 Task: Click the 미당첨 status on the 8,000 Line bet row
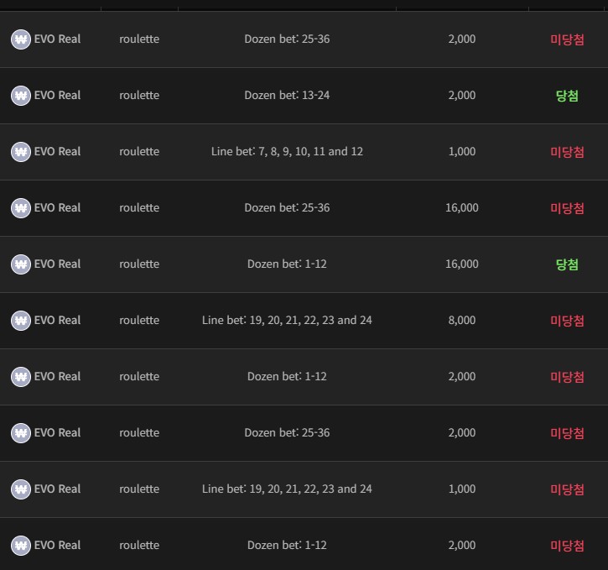pos(567,321)
